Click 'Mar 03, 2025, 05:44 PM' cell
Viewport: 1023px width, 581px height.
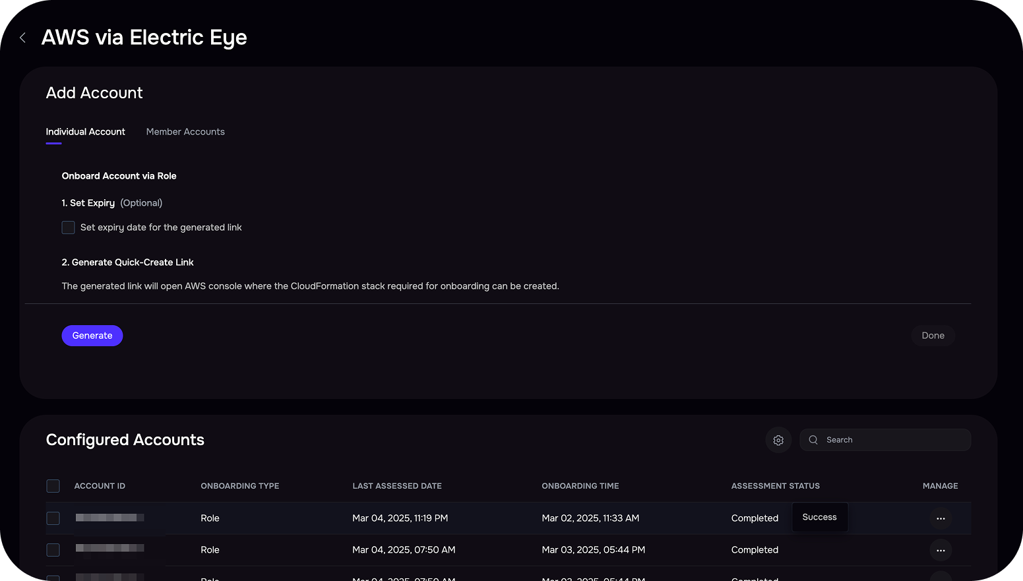coord(594,550)
